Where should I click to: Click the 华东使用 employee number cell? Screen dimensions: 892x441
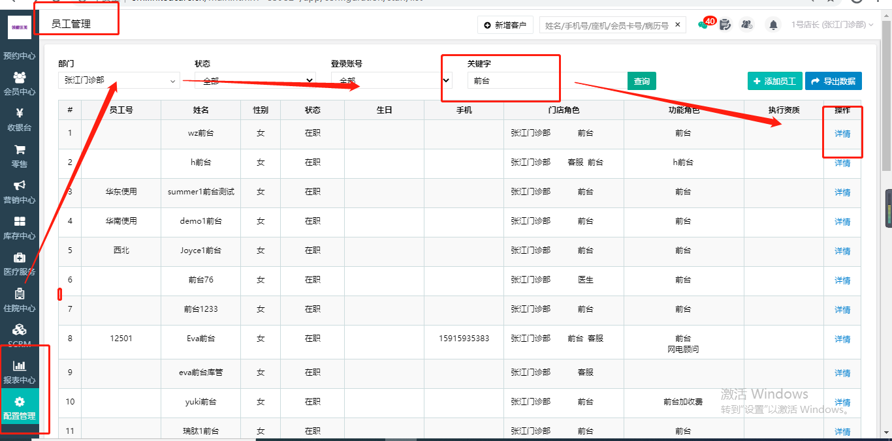click(121, 192)
